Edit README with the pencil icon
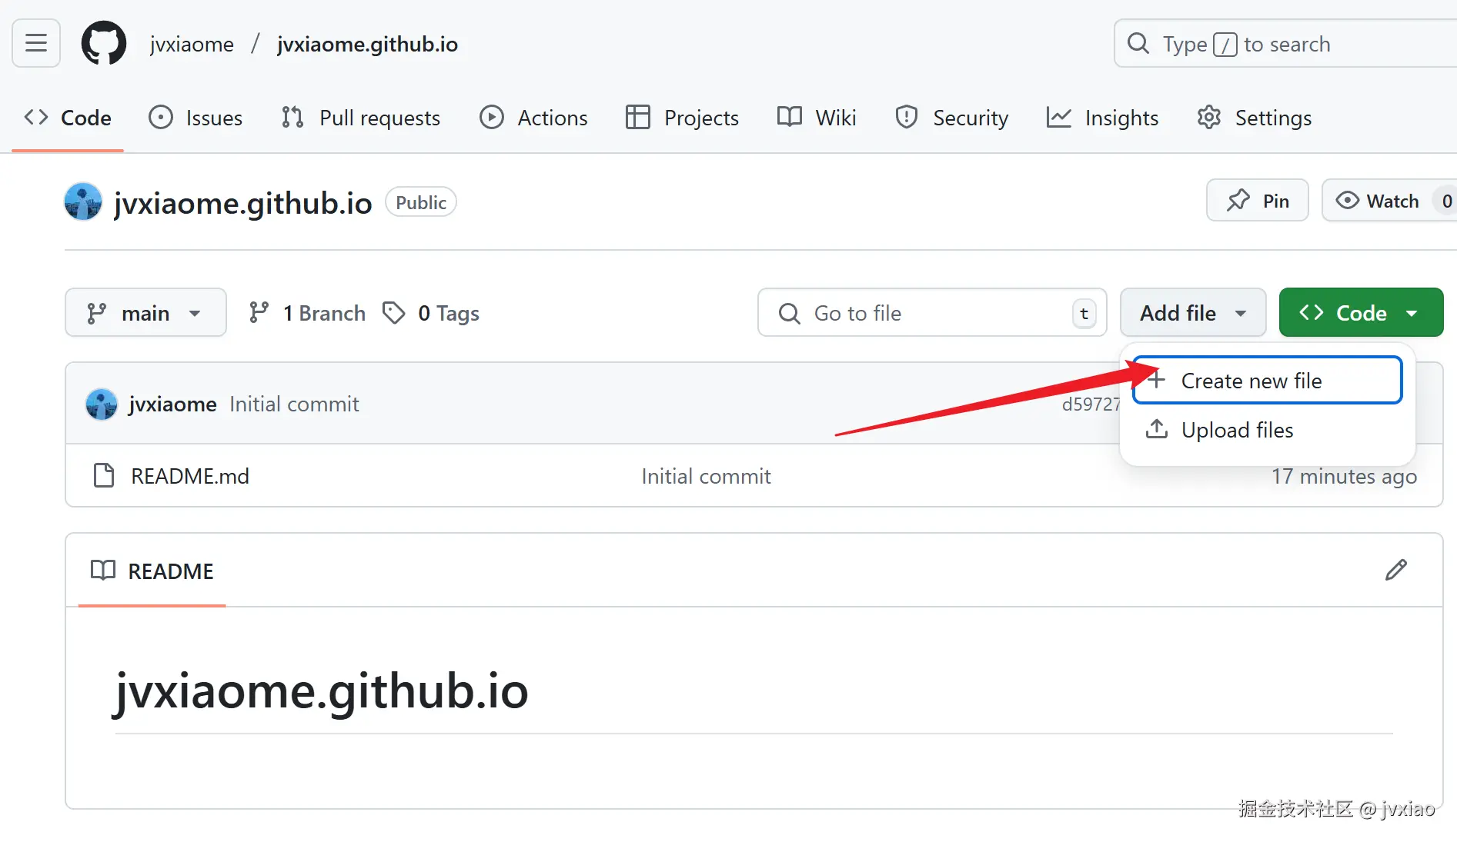The image size is (1457, 842). point(1396,570)
